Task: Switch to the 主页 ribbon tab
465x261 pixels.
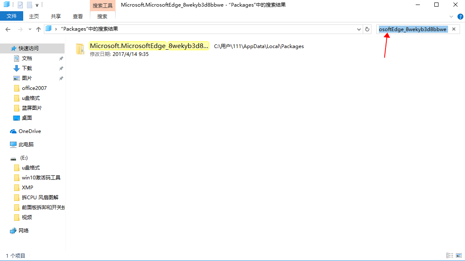Action: click(34, 16)
